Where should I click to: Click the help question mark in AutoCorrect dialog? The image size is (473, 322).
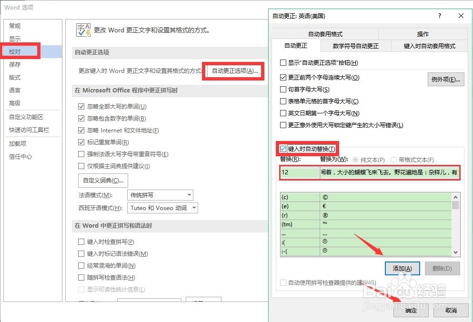tap(439, 15)
